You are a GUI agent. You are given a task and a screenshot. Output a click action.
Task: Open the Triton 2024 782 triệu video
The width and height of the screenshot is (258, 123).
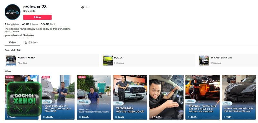[130, 97]
